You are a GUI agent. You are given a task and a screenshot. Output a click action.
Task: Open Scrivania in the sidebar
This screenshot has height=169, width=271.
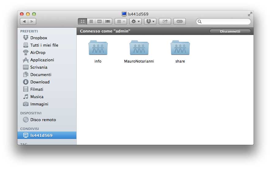pyautogui.click(x=47, y=67)
